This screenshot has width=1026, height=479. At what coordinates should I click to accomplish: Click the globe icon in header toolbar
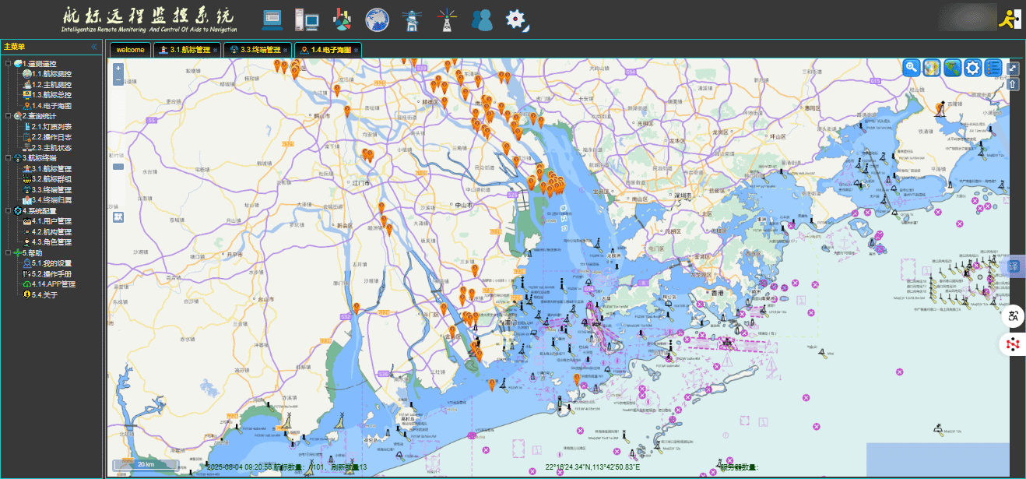click(x=377, y=19)
